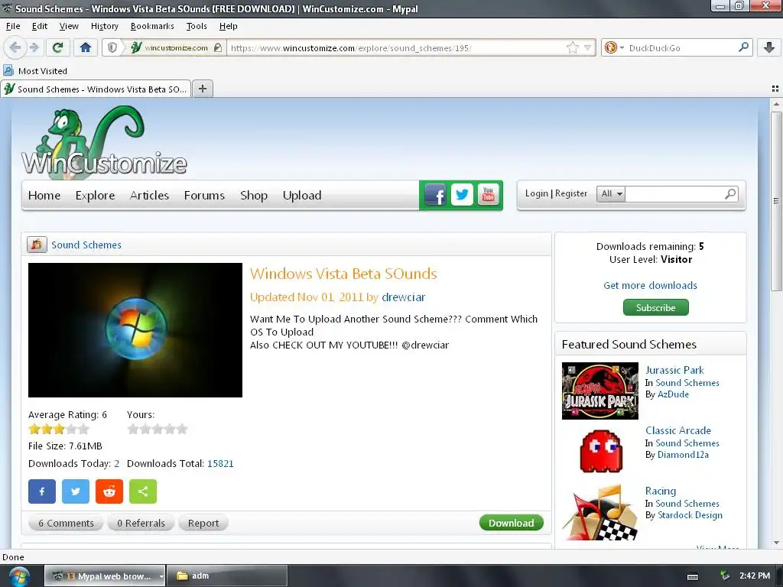Viewport: 783px width, 587px height.
Task: Click the Register link
Action: [570, 193]
